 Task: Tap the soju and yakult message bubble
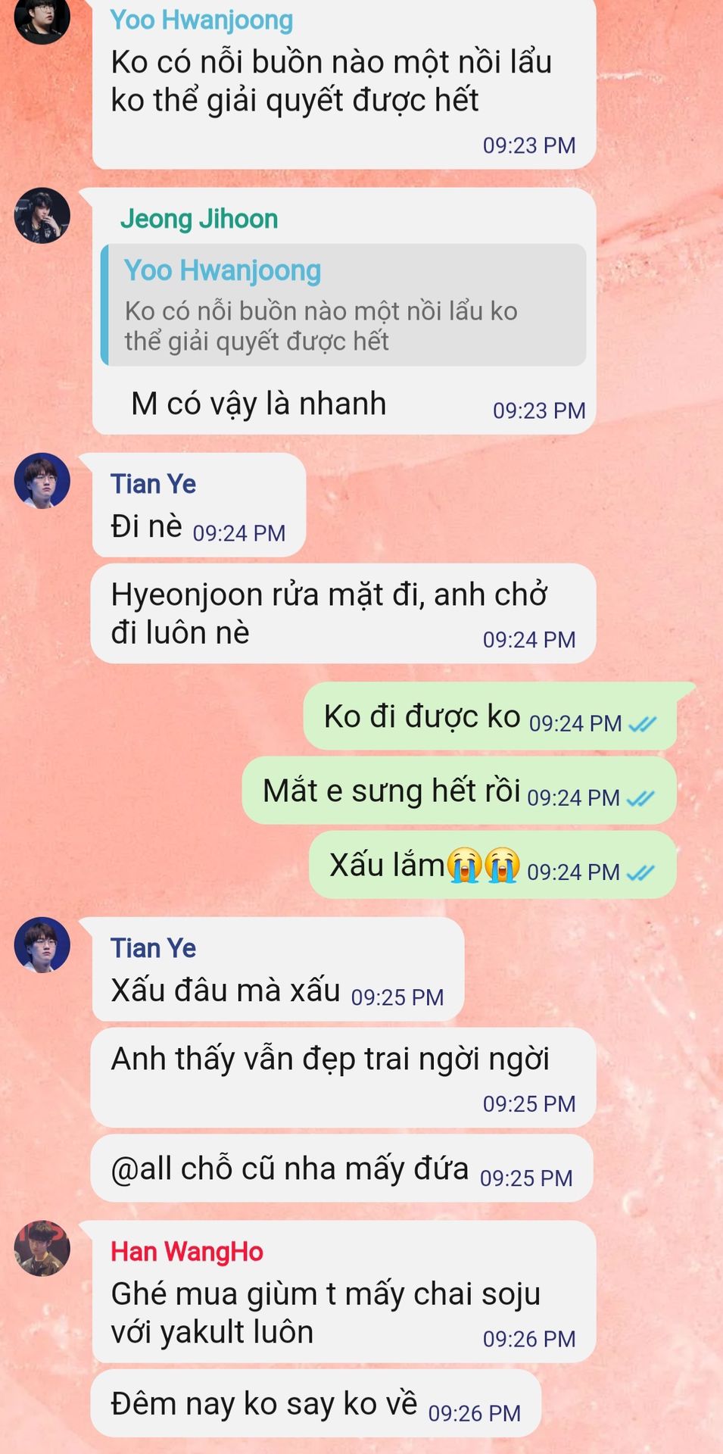(343, 1292)
